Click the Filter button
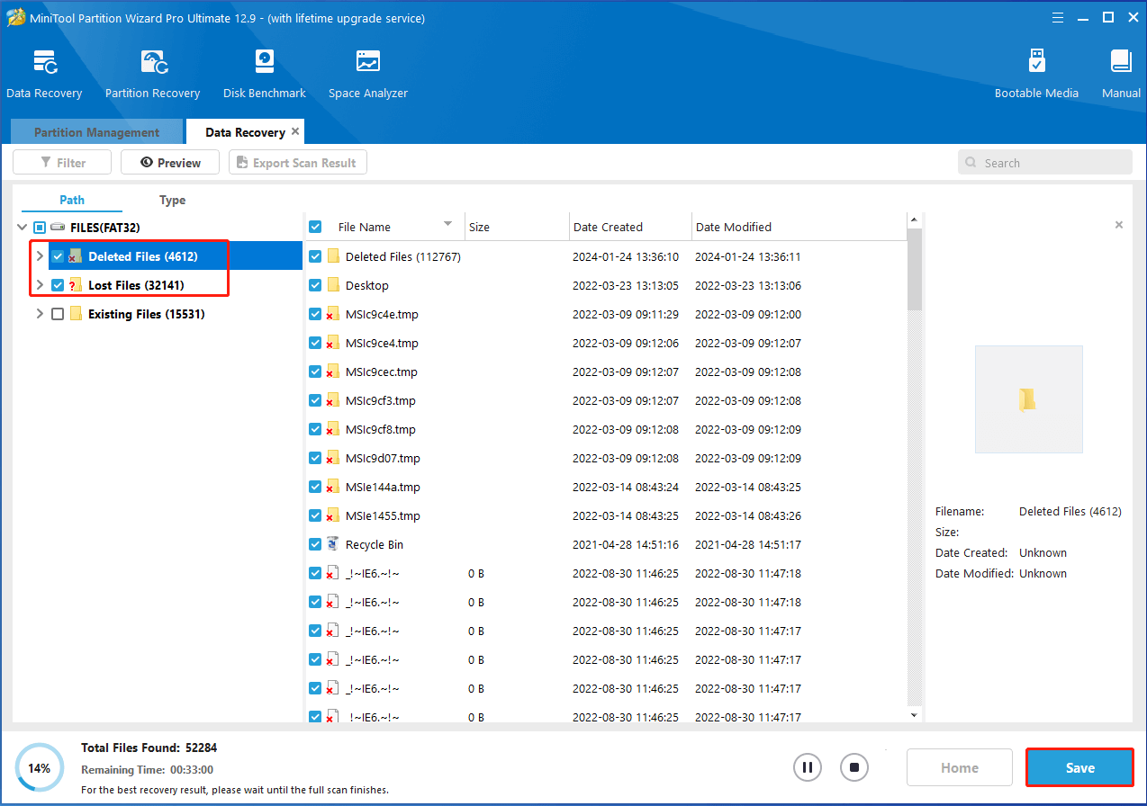1147x806 pixels. [x=62, y=163]
